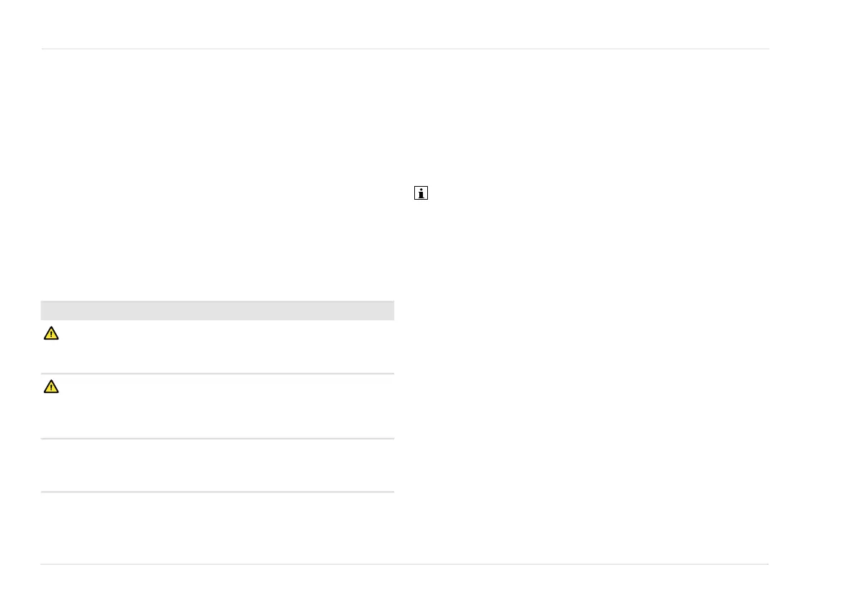Click the thin horizontal rule at page top
858x605 pixels.
406,49
